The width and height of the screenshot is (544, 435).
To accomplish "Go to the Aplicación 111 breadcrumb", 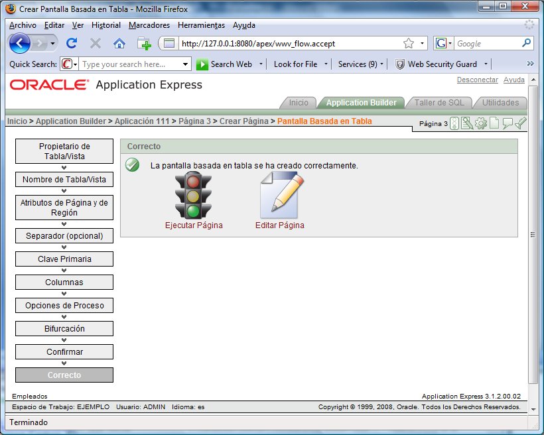I will click(x=142, y=121).
